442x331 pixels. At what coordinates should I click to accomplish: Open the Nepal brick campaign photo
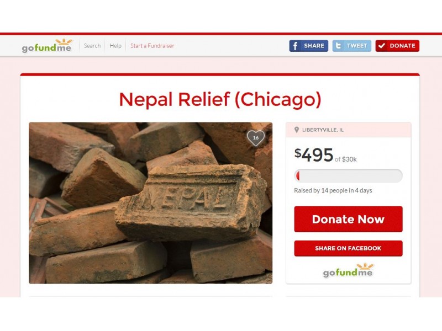(150, 202)
